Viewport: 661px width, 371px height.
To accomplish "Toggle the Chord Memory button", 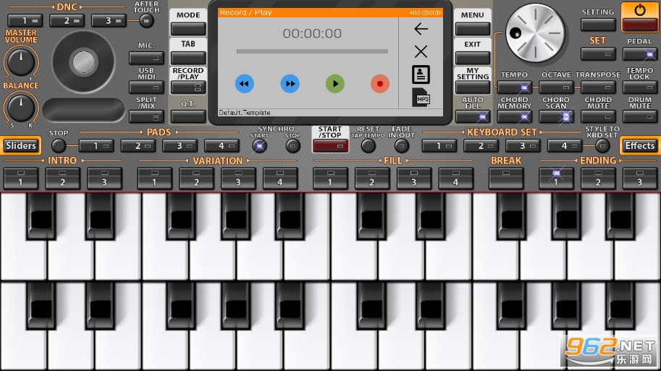I will tap(514, 116).
